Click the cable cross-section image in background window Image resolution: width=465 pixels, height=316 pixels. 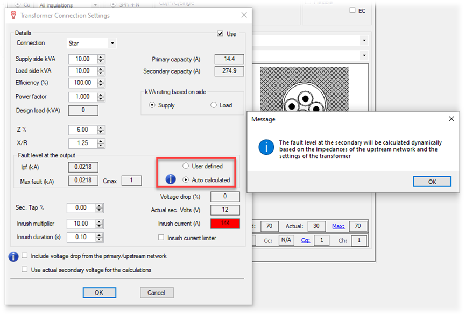pyautogui.click(x=304, y=89)
